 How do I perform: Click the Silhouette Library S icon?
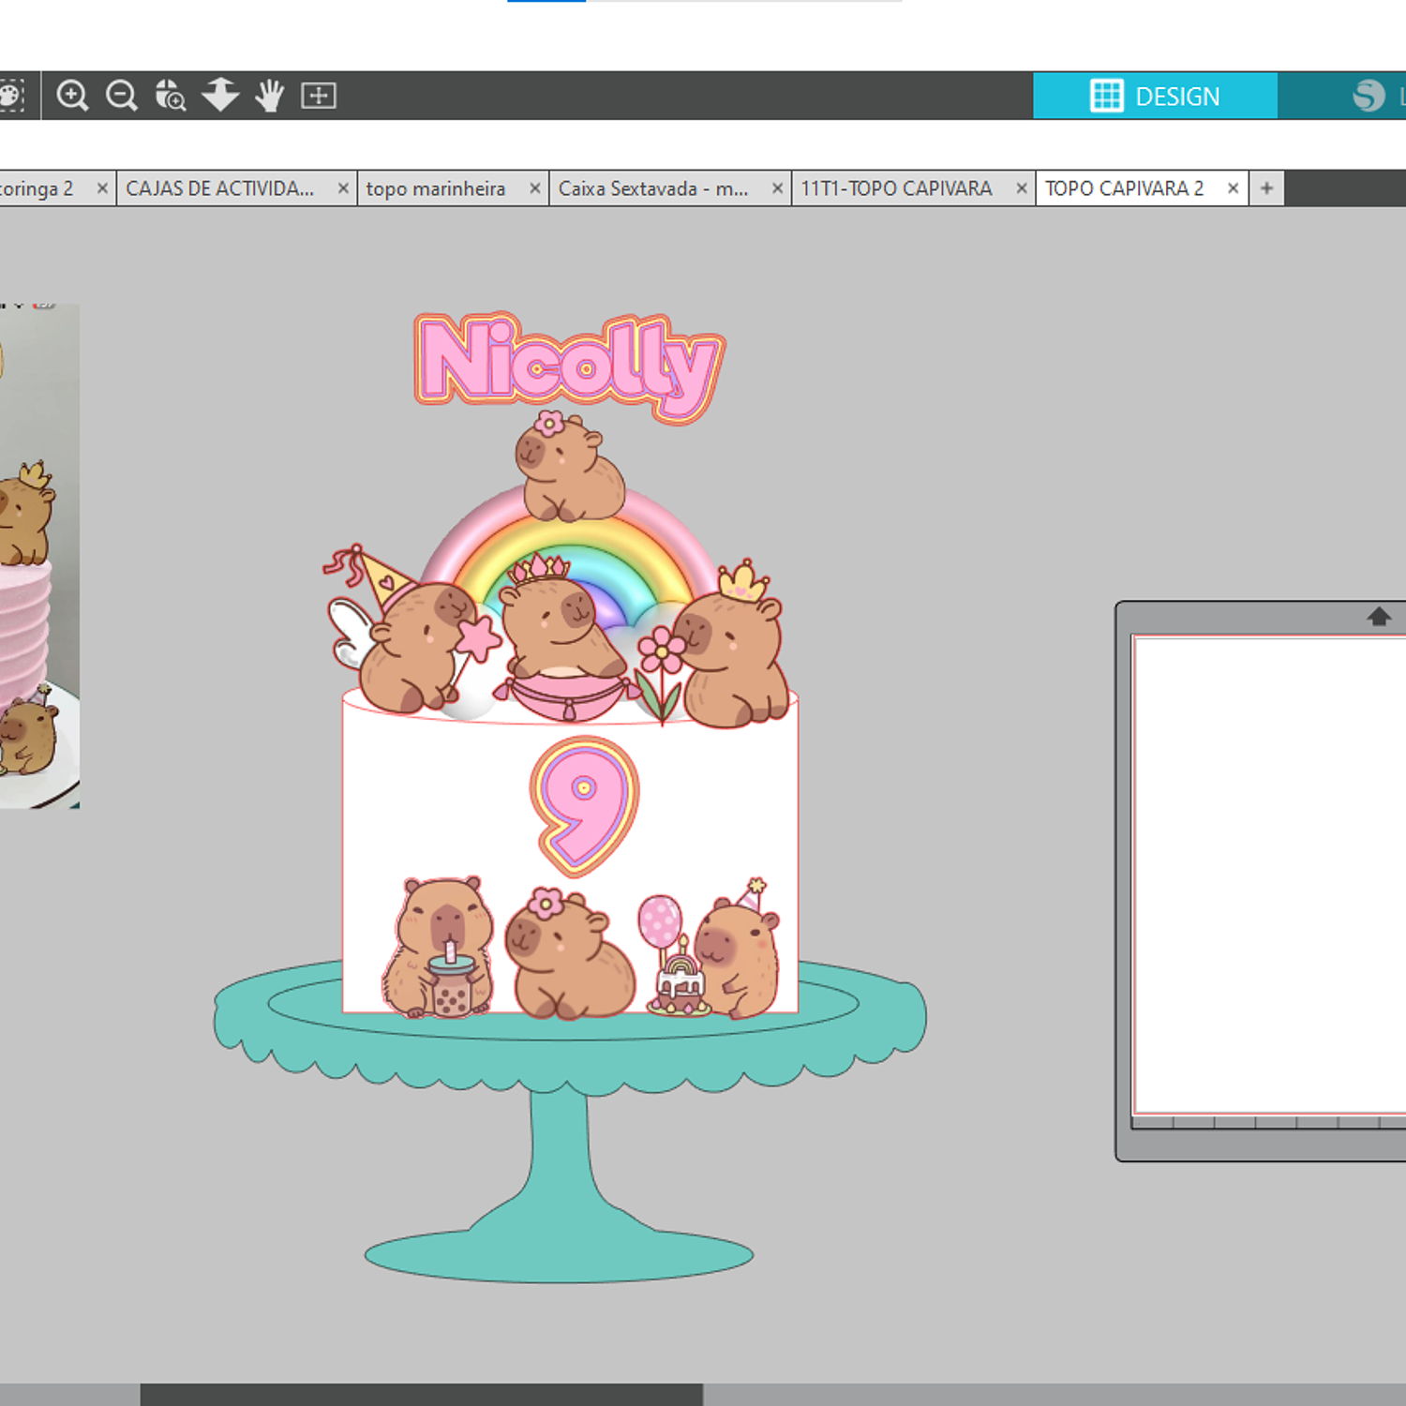click(x=1369, y=96)
